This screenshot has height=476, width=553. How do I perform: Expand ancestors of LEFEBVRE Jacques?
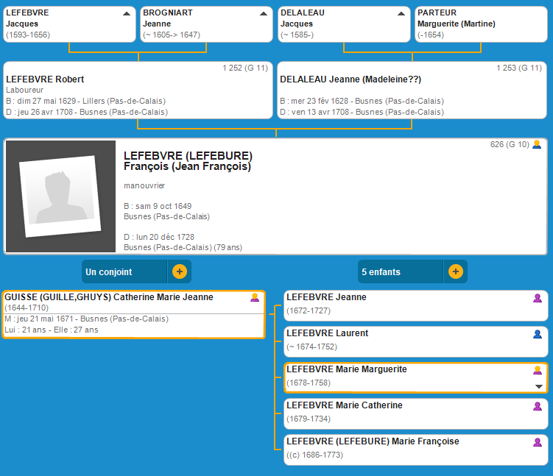[127, 14]
